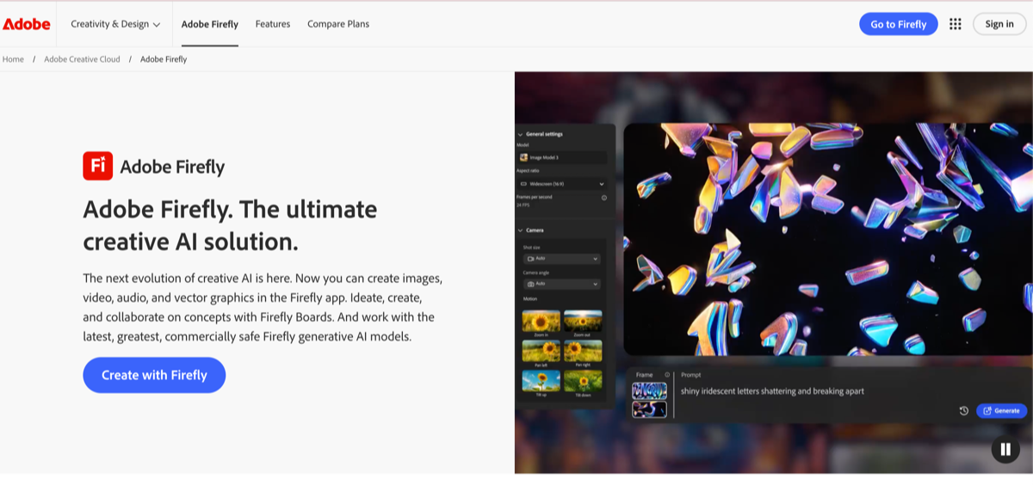This screenshot has width=1033, height=485.
Task: Click the Sign in button
Action: click(999, 24)
